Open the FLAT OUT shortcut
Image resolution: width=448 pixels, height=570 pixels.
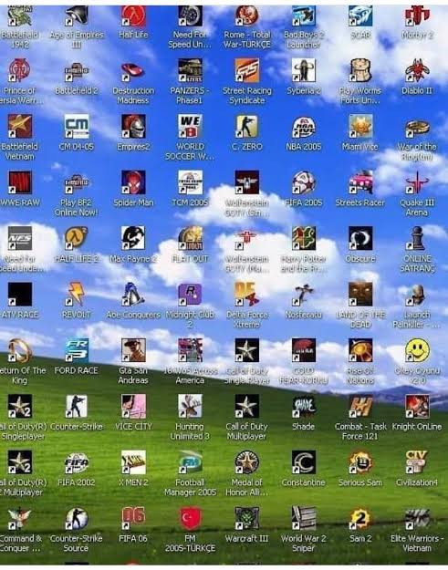[190, 238]
